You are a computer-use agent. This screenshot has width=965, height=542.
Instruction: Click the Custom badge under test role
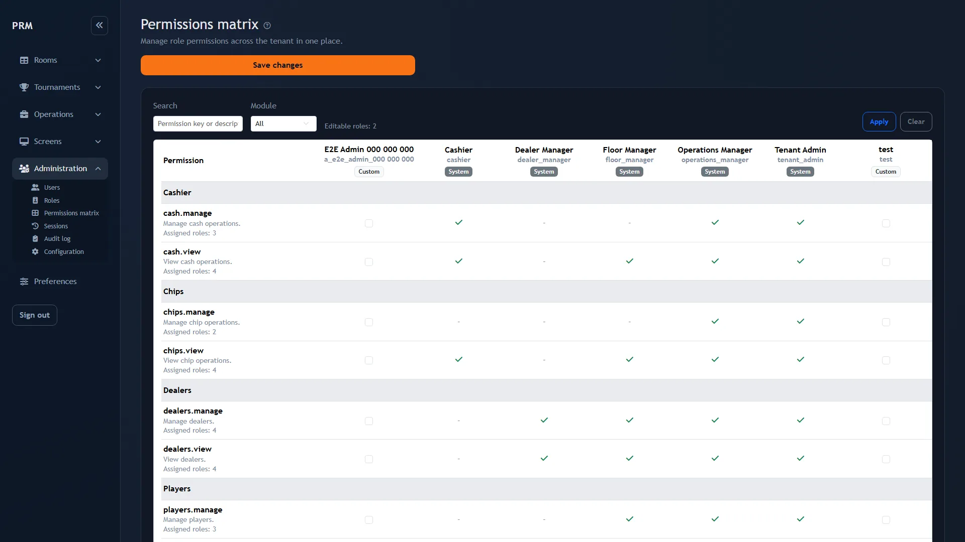click(x=886, y=172)
